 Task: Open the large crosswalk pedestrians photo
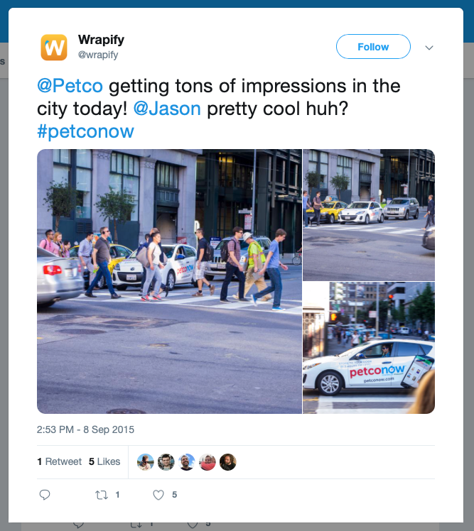coord(169,281)
